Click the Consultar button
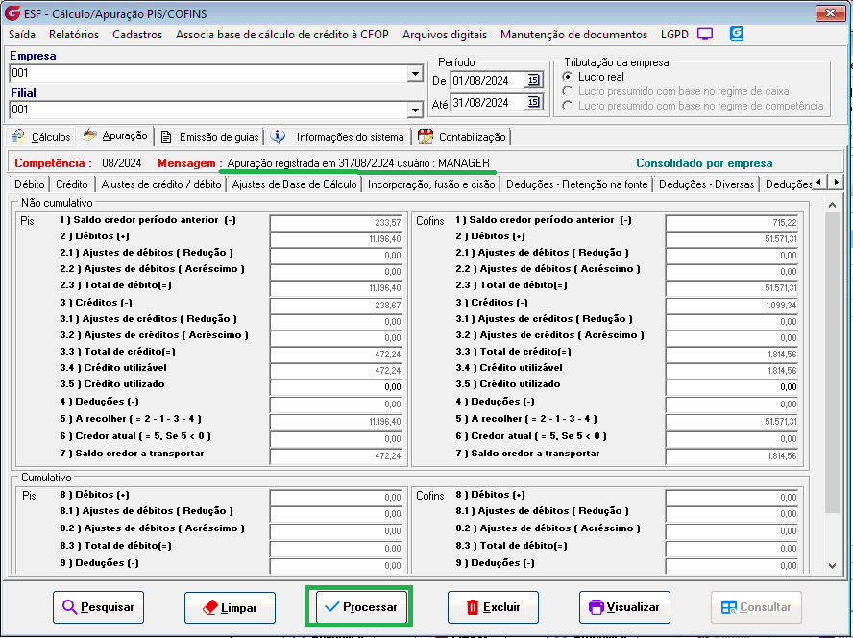The image size is (853, 638). point(757,607)
